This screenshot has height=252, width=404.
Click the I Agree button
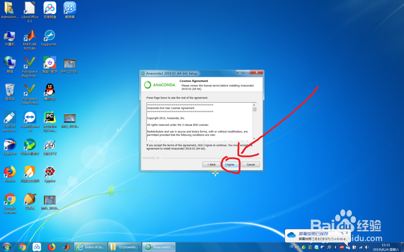tap(230, 165)
